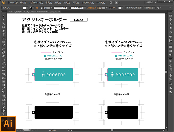Screen dimensions: 174x132
Task: Select the Shape Builder tool
Action: coord(4,74)
